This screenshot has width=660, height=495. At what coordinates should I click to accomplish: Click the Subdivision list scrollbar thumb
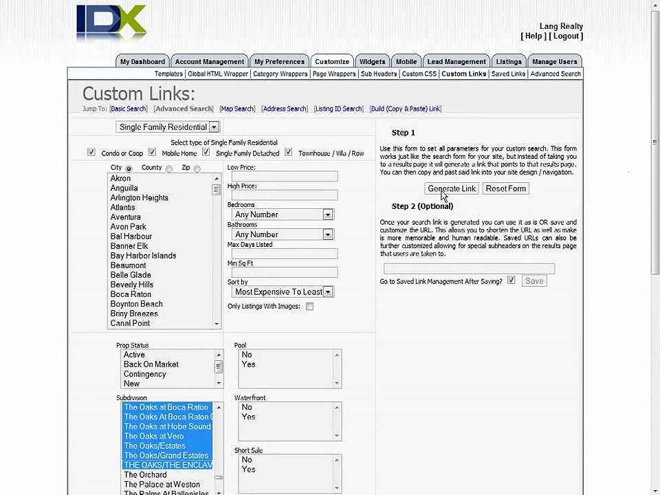pyautogui.click(x=219, y=477)
